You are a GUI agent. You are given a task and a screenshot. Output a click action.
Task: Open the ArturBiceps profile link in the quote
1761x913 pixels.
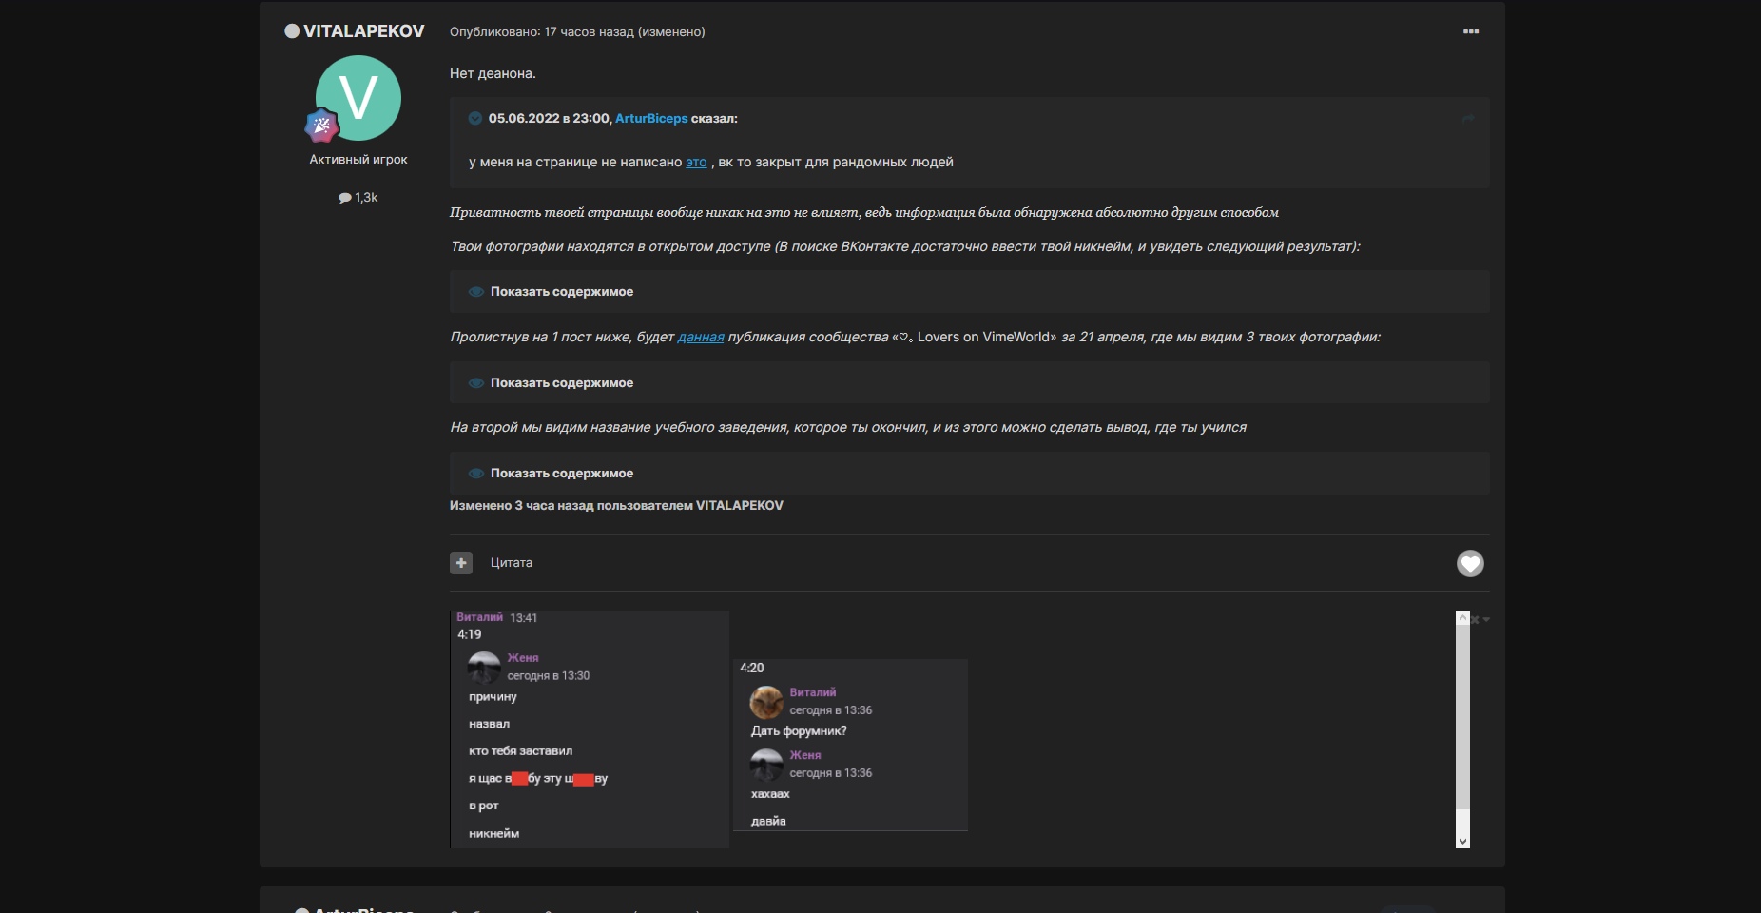click(651, 119)
